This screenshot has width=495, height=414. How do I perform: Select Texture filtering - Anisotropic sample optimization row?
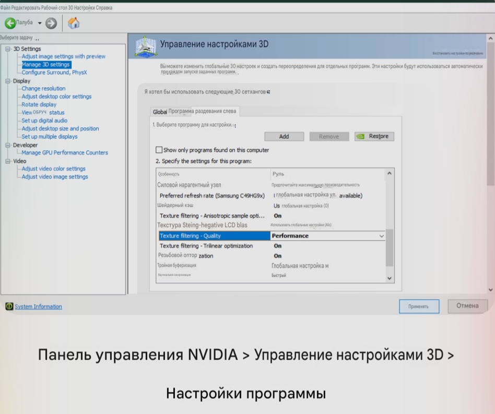[x=271, y=216]
